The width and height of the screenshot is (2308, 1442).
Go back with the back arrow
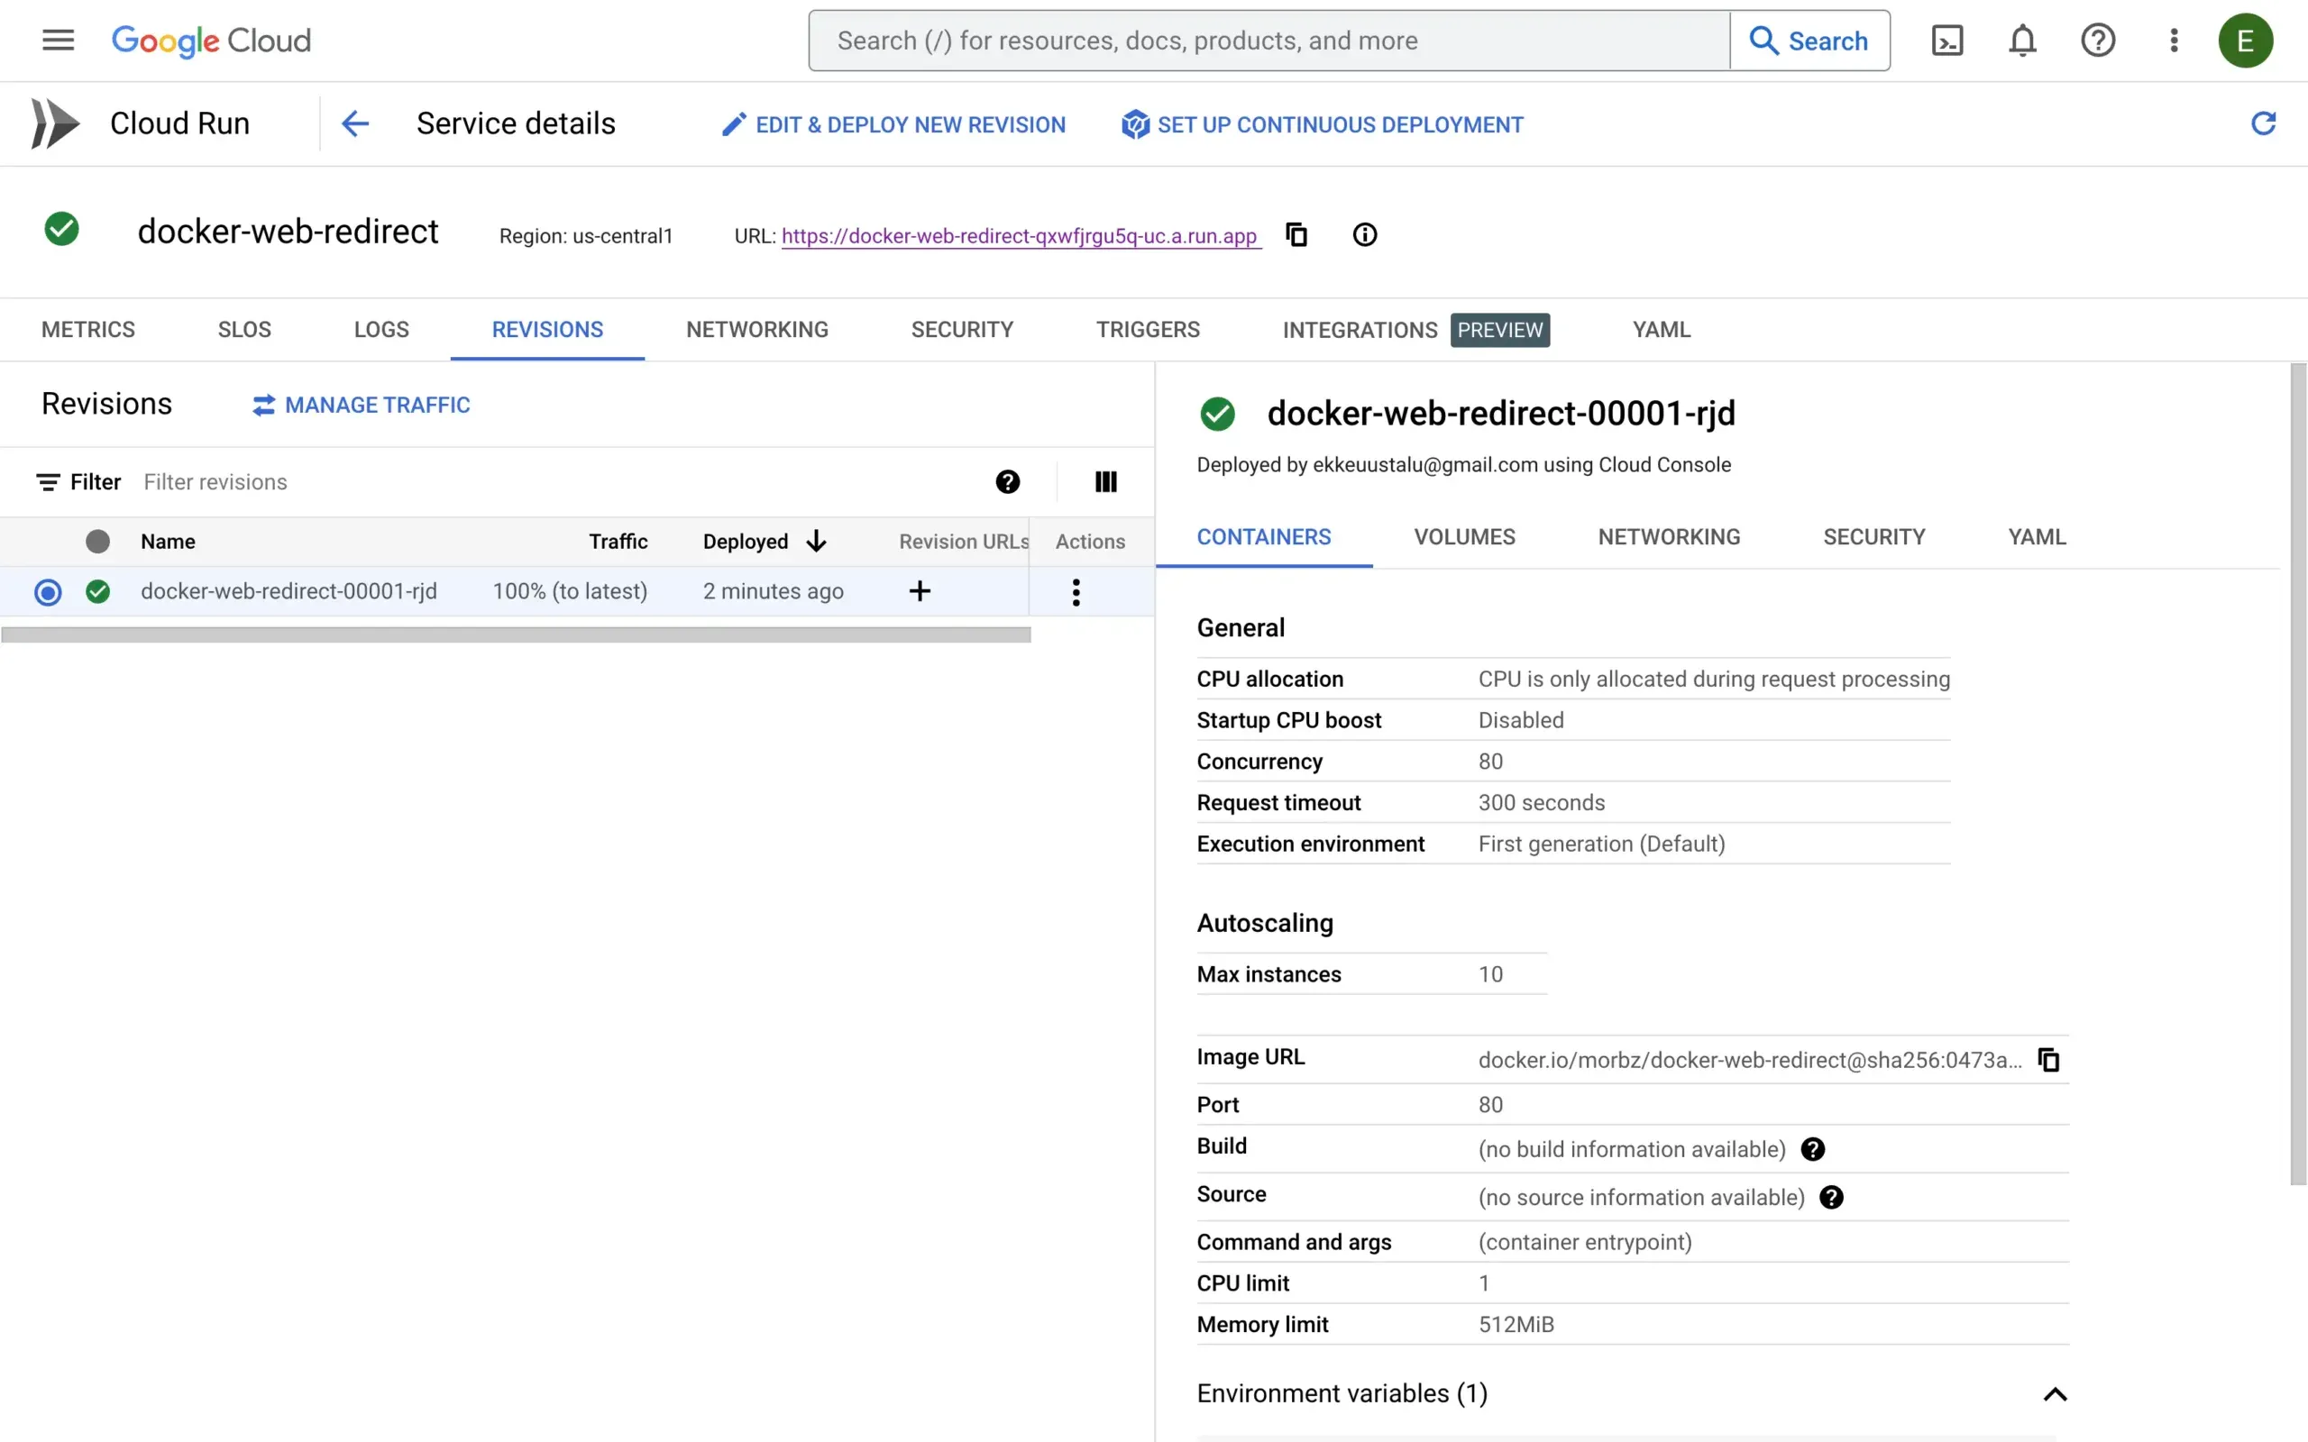point(355,123)
